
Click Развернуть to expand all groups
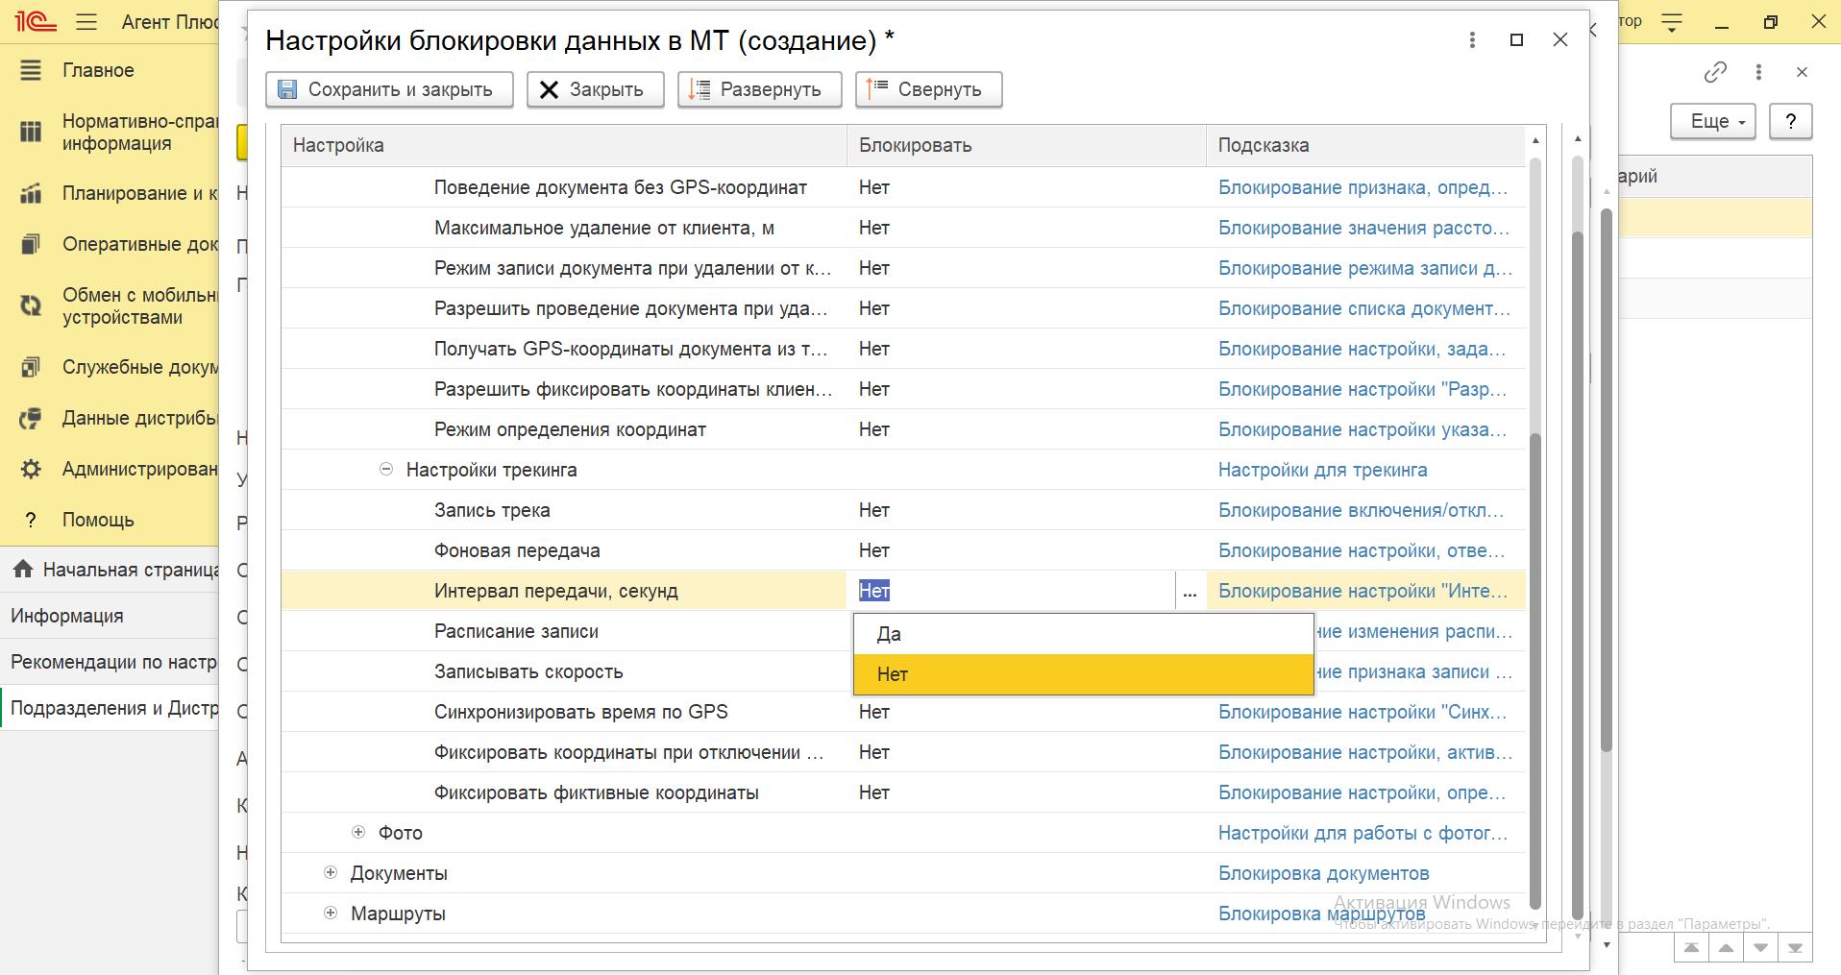(x=759, y=89)
